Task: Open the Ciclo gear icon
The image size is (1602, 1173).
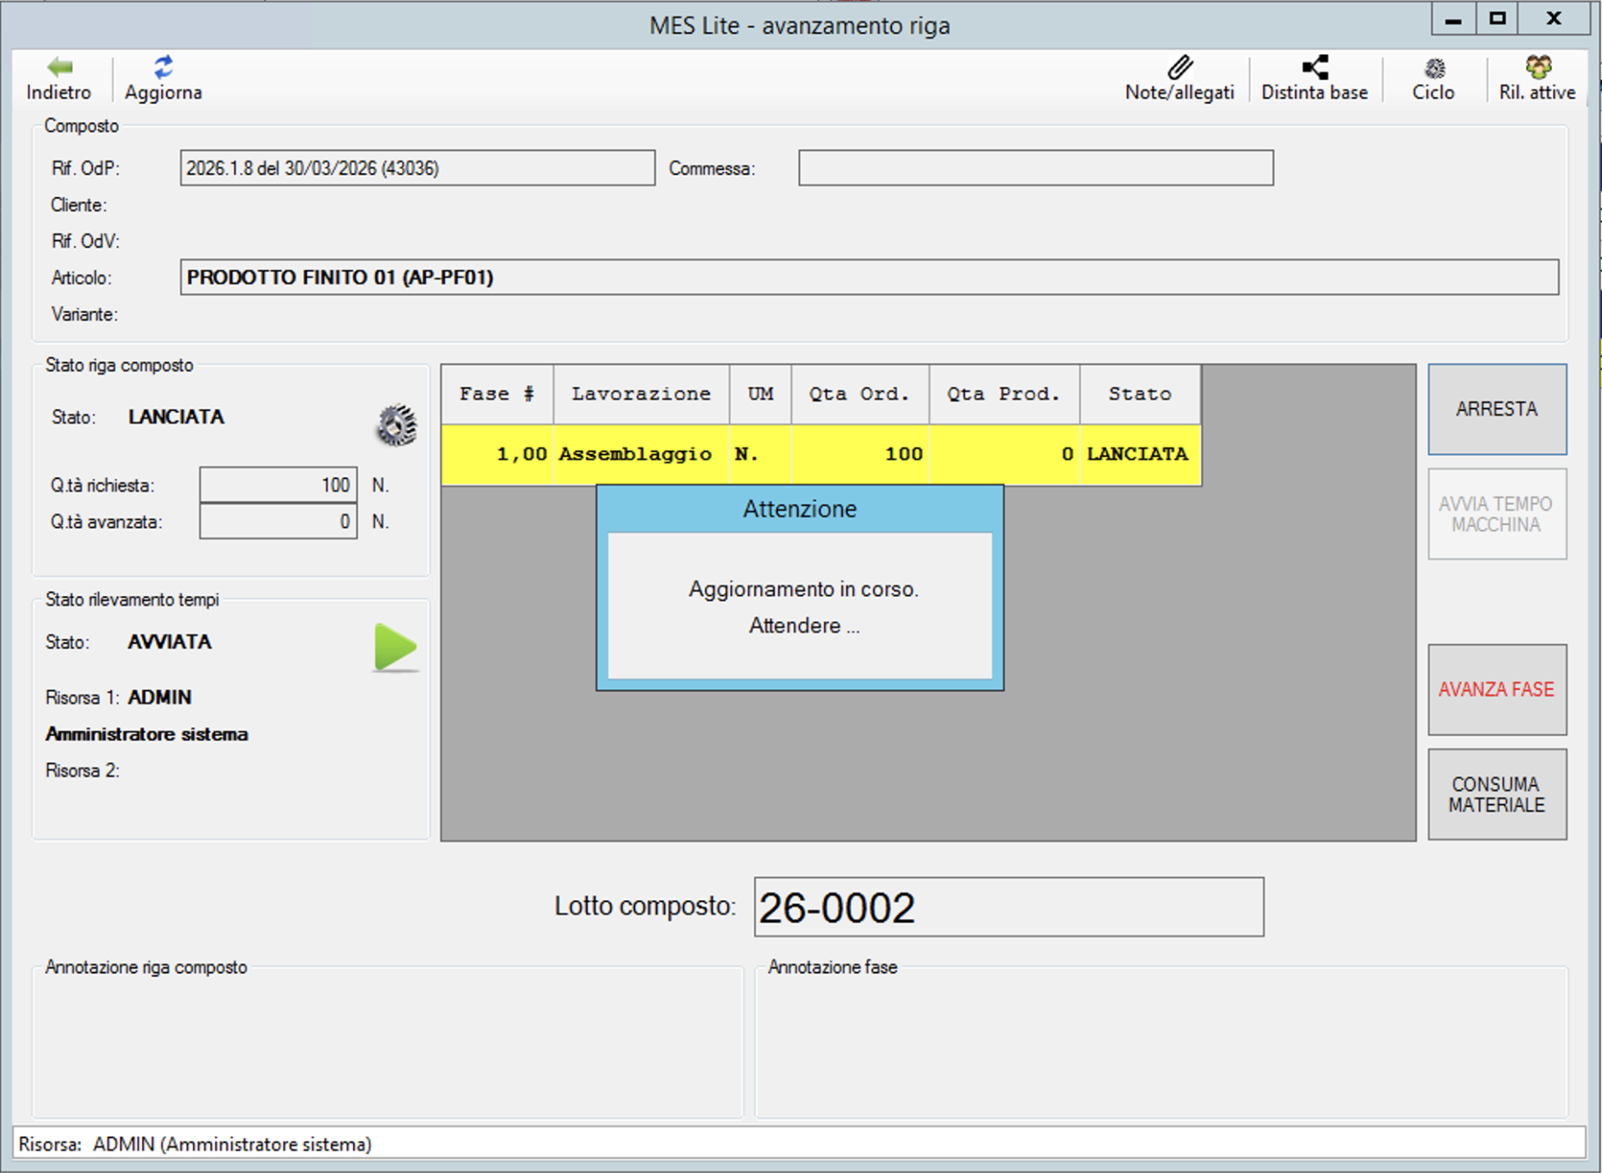Action: click(x=1434, y=67)
